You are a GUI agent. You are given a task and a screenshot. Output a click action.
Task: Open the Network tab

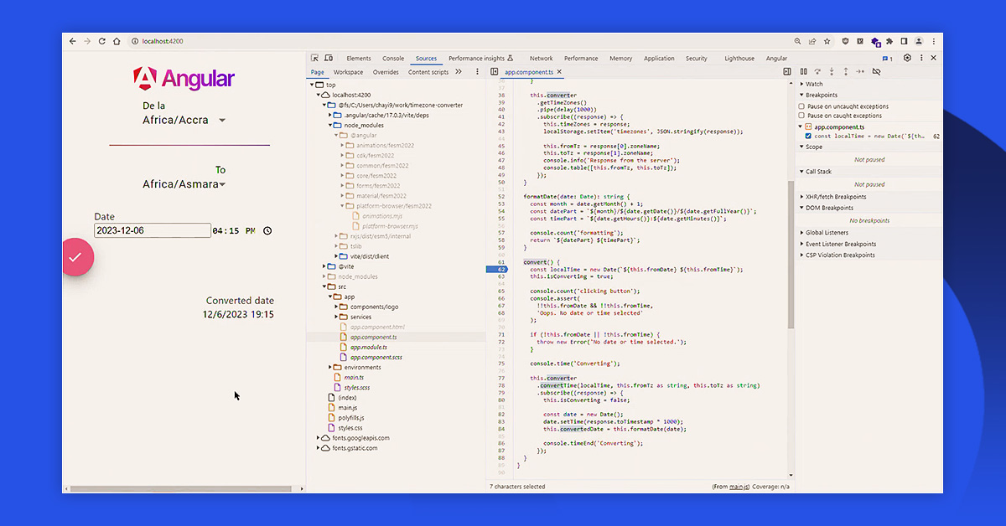click(x=541, y=59)
